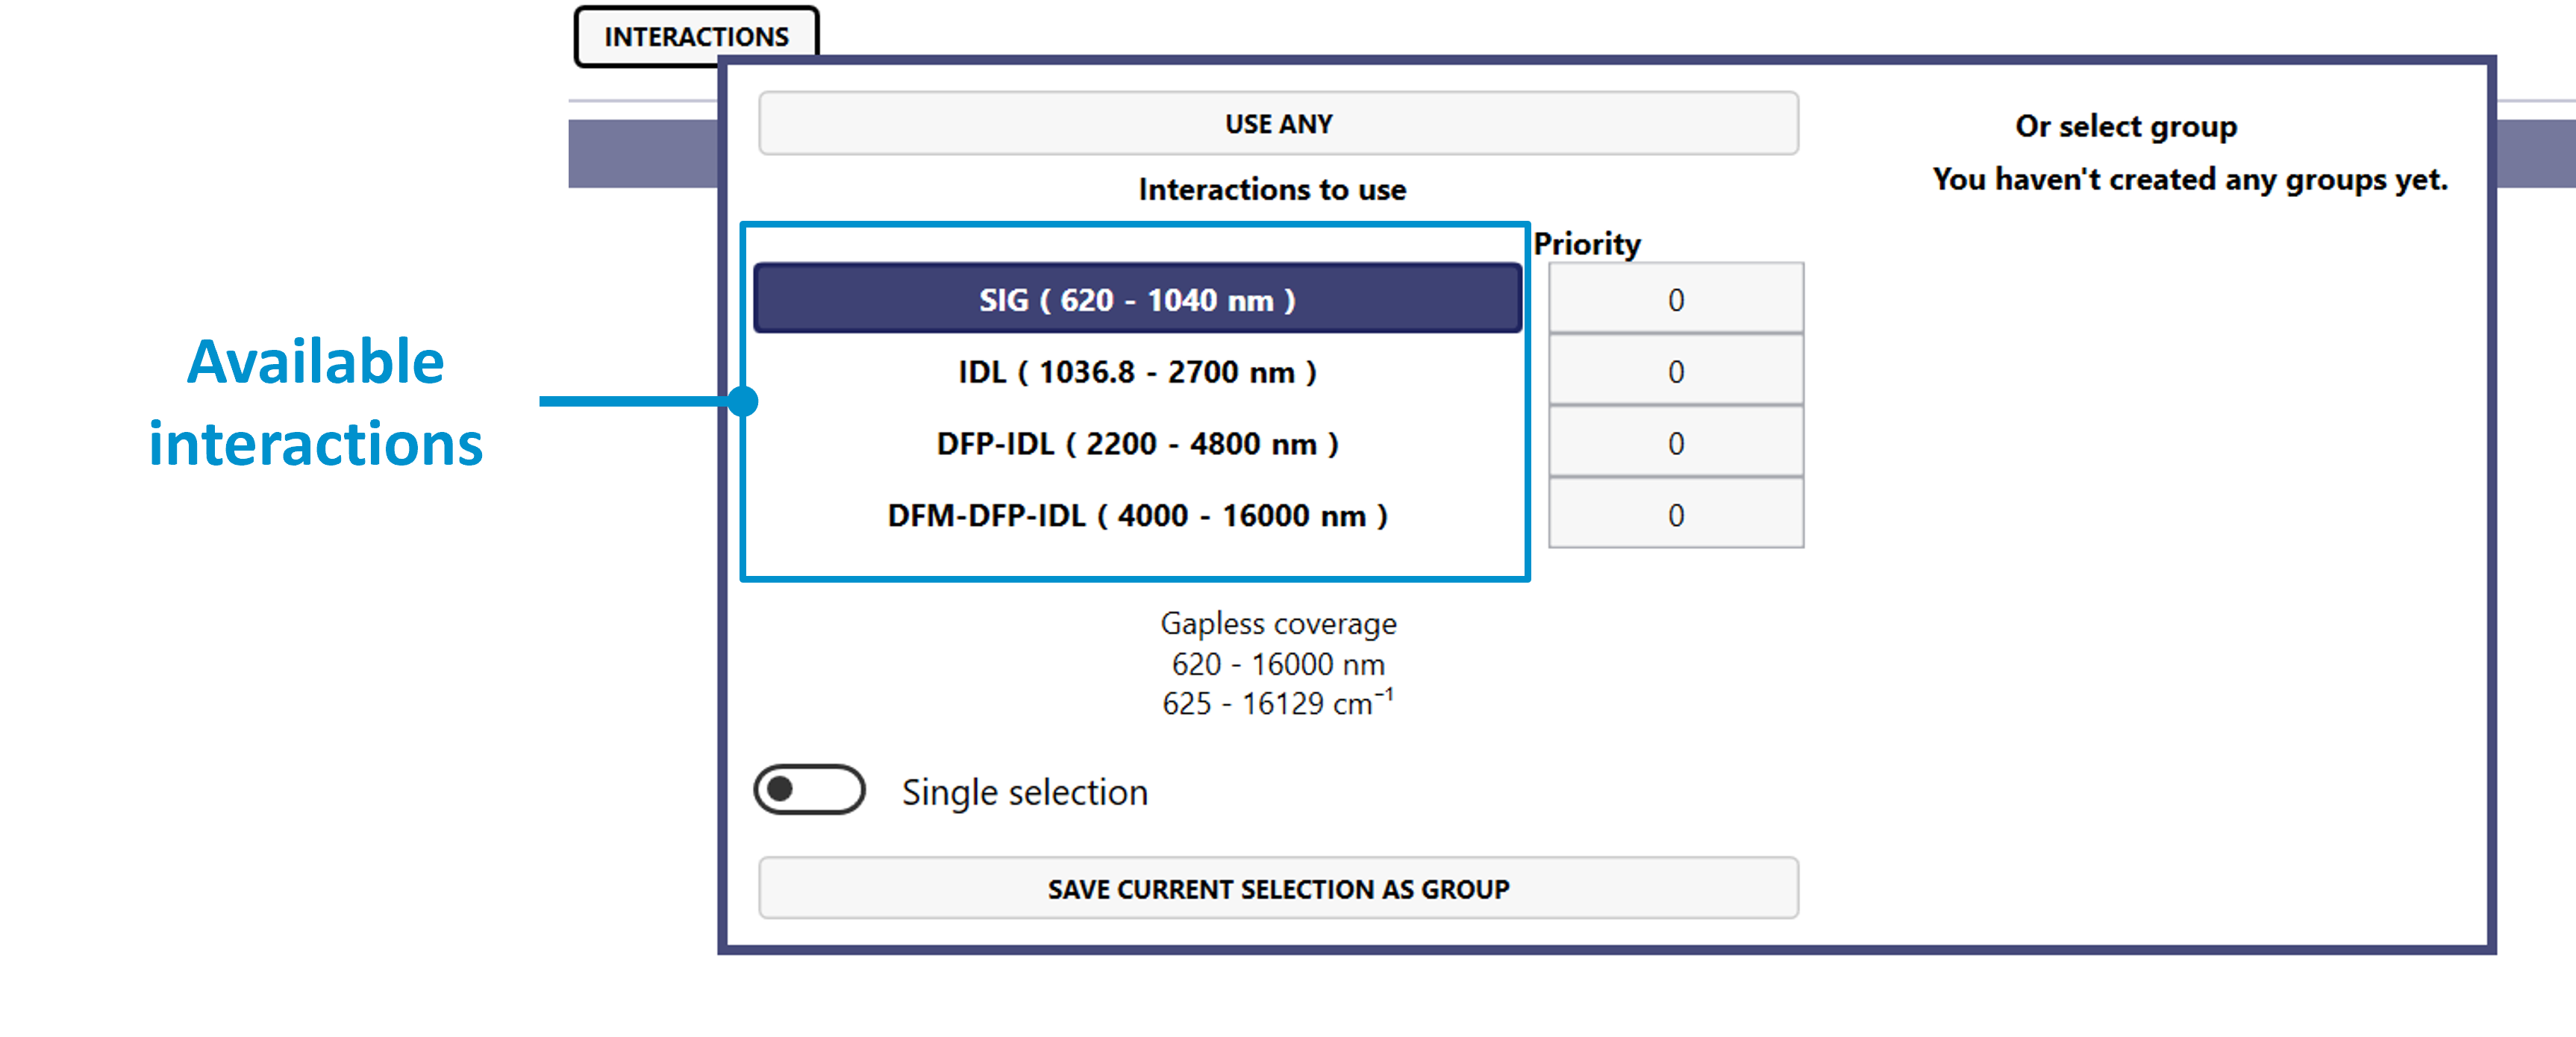2576x1037 pixels.
Task: Pick DFM-DFP-IDL ( 4000 - 16000 nm ) interaction
Action: (x=1137, y=515)
